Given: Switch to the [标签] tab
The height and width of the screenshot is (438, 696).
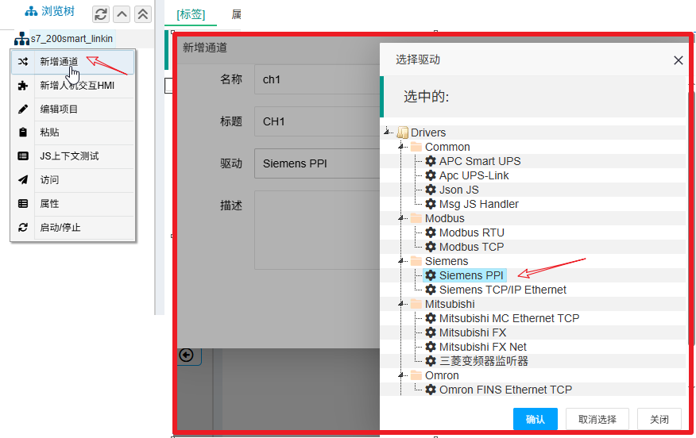Looking at the screenshot, I should coord(191,14).
